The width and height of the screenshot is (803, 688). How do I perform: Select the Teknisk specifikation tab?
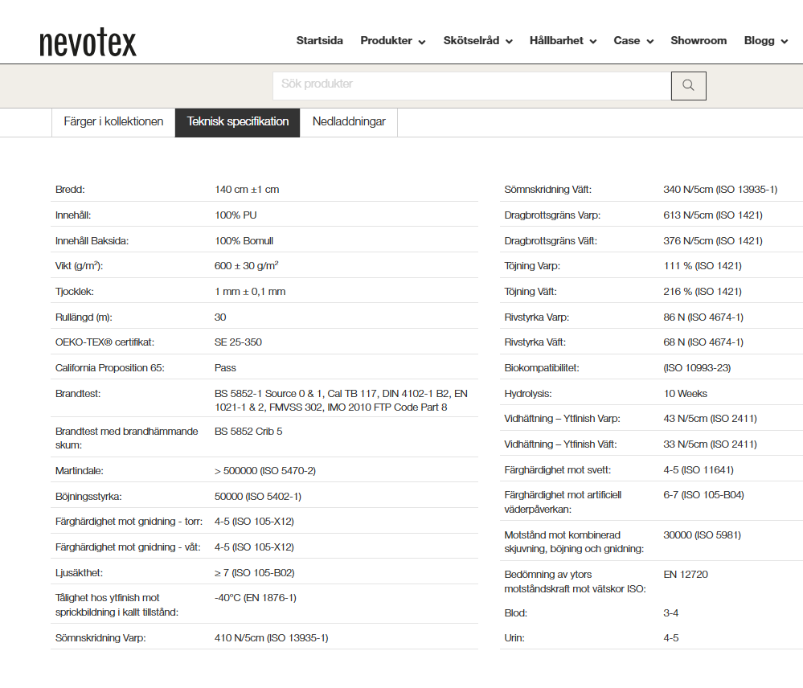(238, 122)
